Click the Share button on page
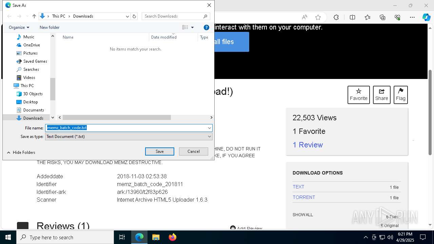434x244 pixels. 381,95
